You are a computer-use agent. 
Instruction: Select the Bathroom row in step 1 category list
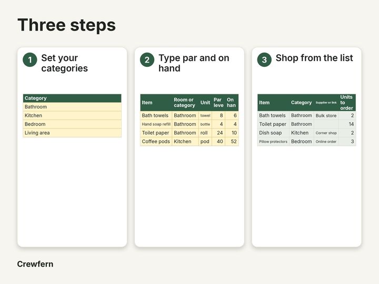tap(72, 107)
